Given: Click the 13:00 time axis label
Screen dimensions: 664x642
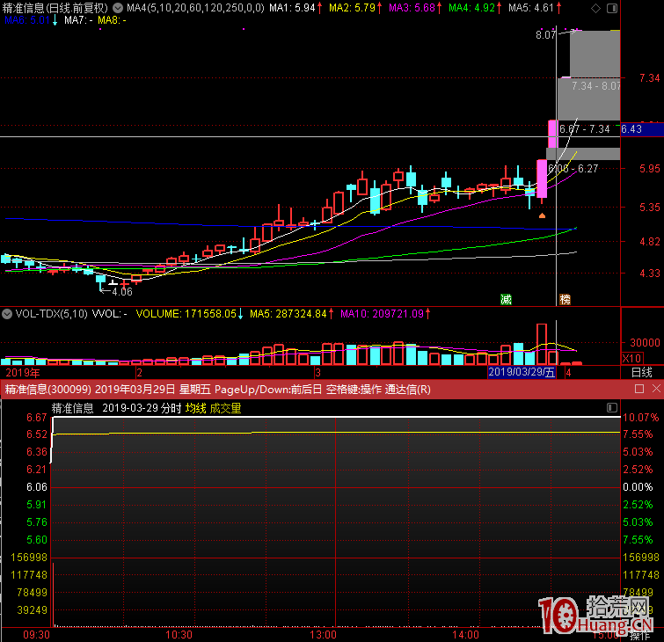Looking at the screenshot, I should (323, 635).
